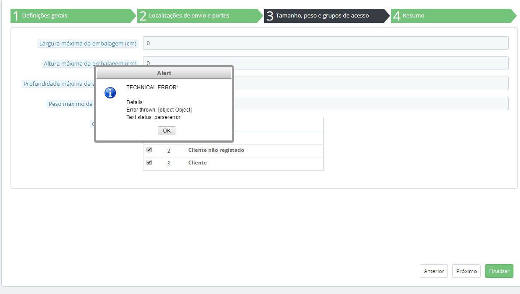Image resolution: width=520 pixels, height=294 pixels.
Task: Click the Alert dialog title bar
Action: click(164, 73)
